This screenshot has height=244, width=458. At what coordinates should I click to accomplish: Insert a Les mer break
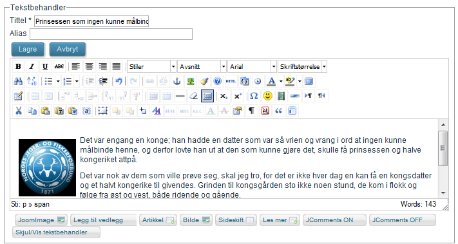tap(280, 220)
